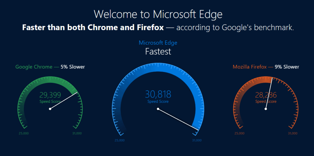Click Firefox's 28,286 speed score number

coord(266,95)
